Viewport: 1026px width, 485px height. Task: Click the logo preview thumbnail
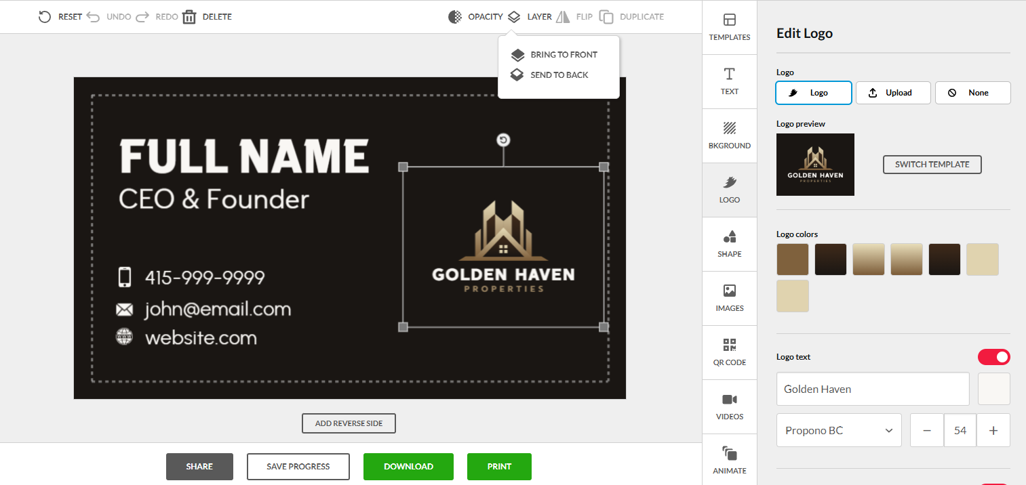815,165
